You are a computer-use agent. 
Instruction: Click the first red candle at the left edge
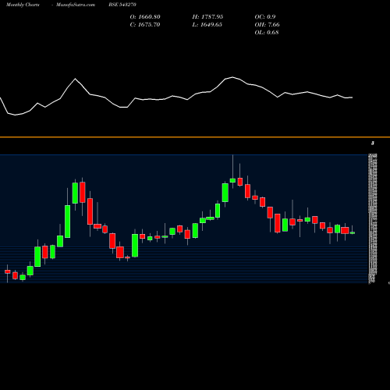pos(8,271)
